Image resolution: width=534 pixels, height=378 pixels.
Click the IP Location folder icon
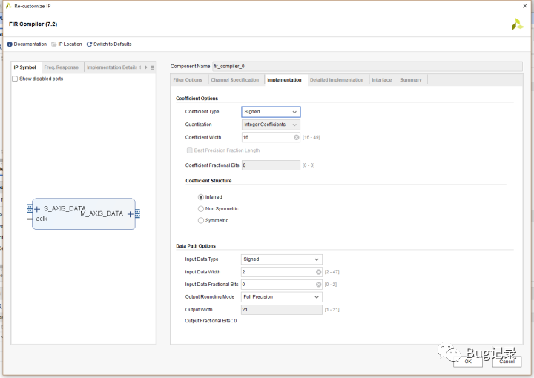click(x=54, y=44)
